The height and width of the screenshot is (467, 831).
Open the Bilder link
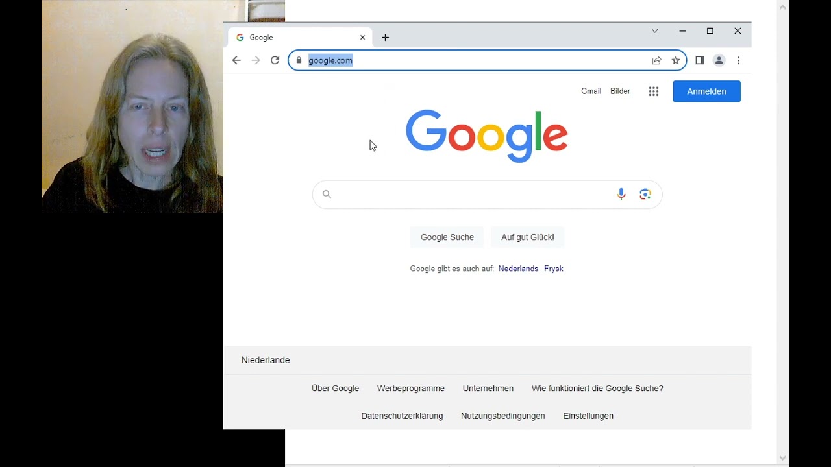point(620,91)
